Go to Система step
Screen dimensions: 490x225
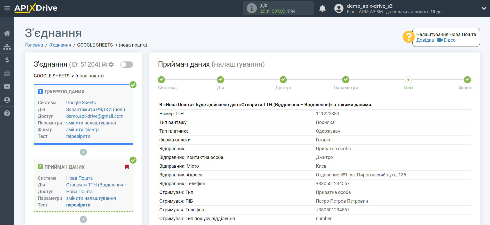click(162, 80)
